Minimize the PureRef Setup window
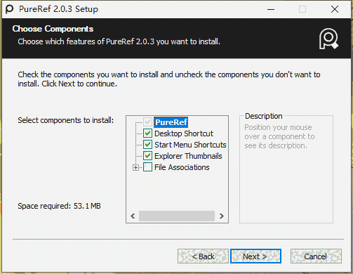Screen dimensions: 353x274 point(271,9)
